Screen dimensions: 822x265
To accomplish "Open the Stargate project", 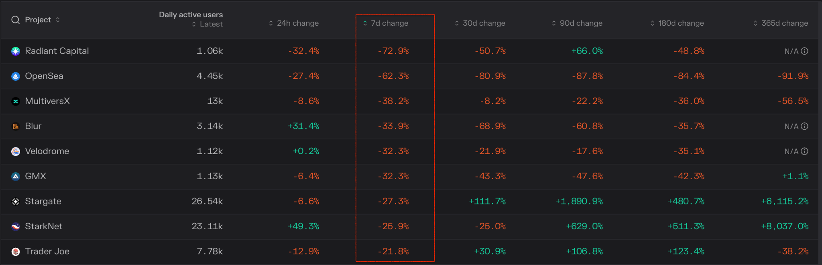I will click(x=43, y=201).
